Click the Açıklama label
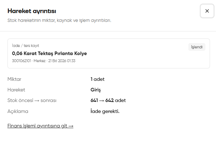This screenshot has width=216, height=156. pos(18,112)
